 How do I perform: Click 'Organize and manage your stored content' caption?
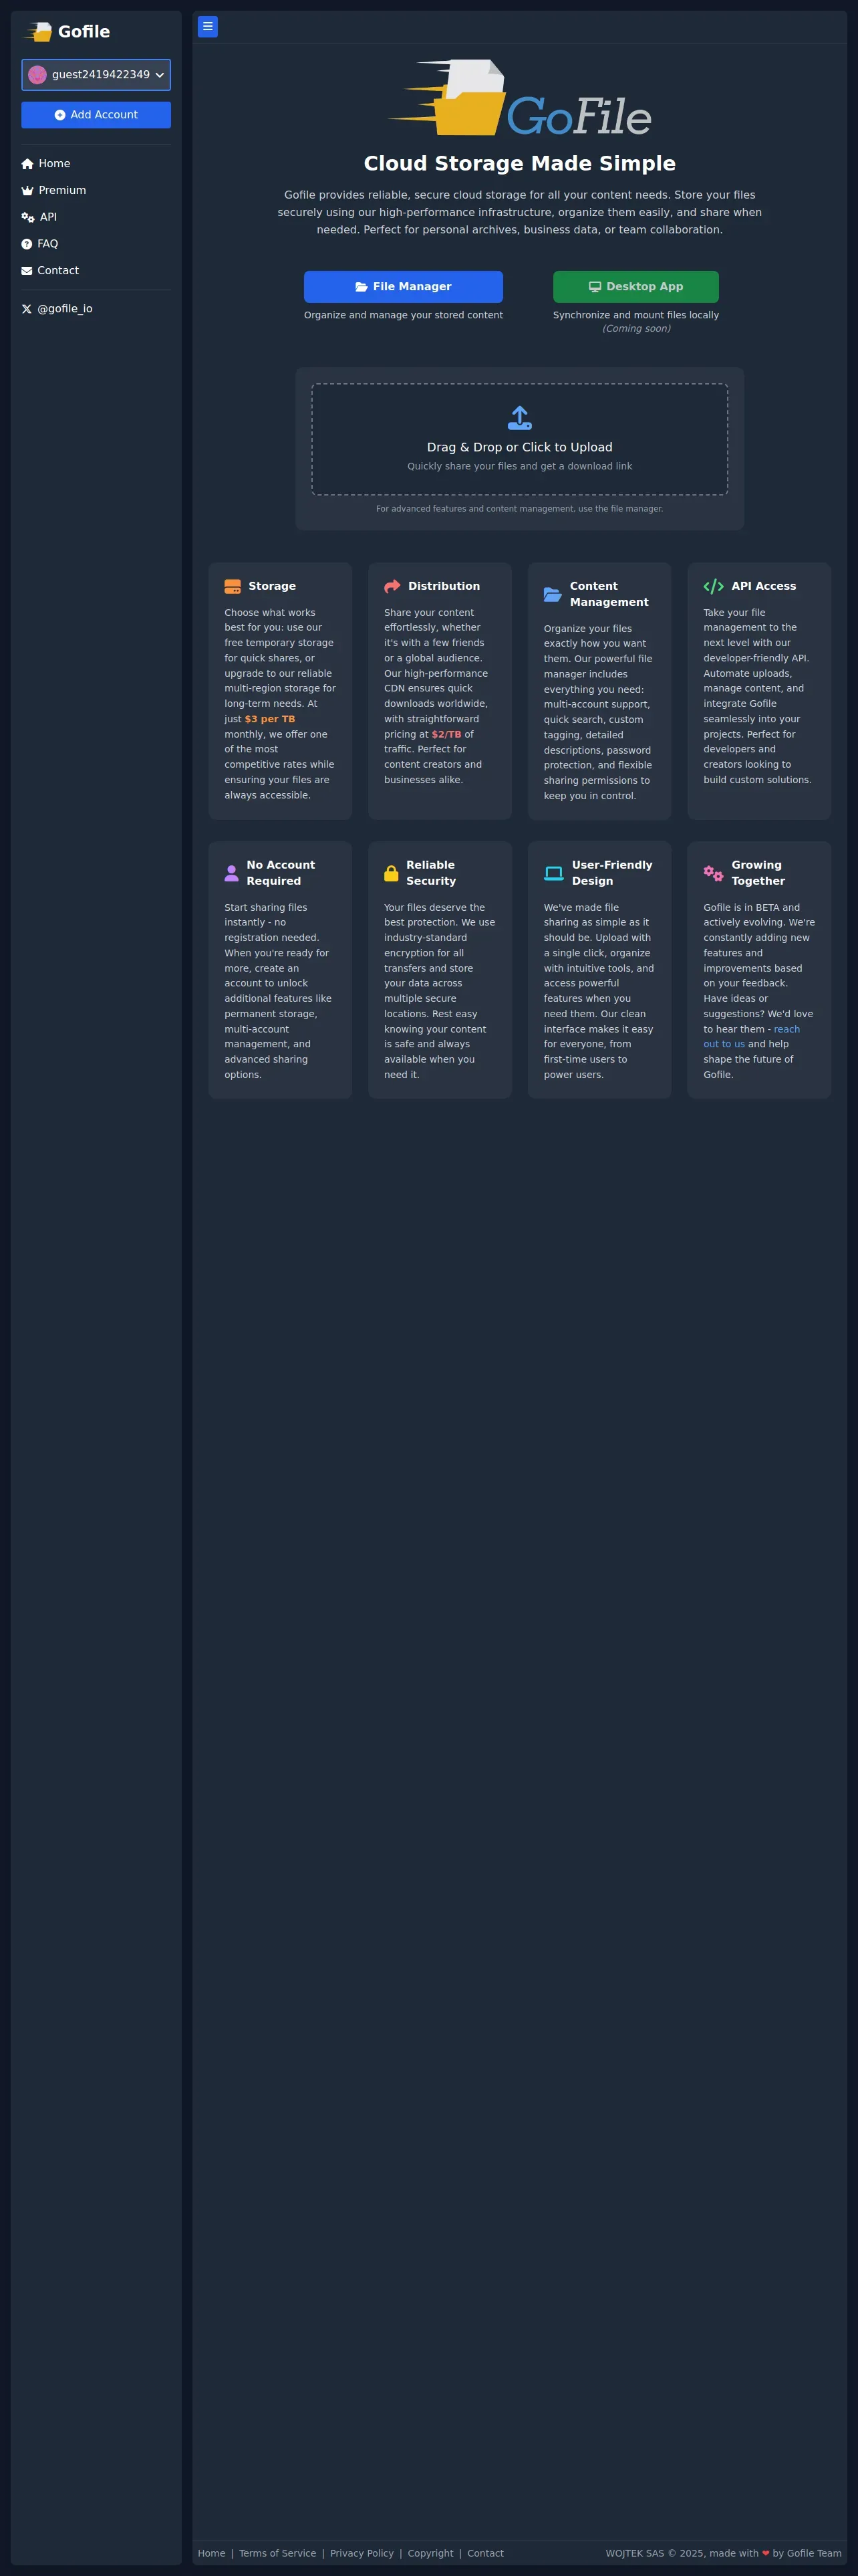[404, 316]
